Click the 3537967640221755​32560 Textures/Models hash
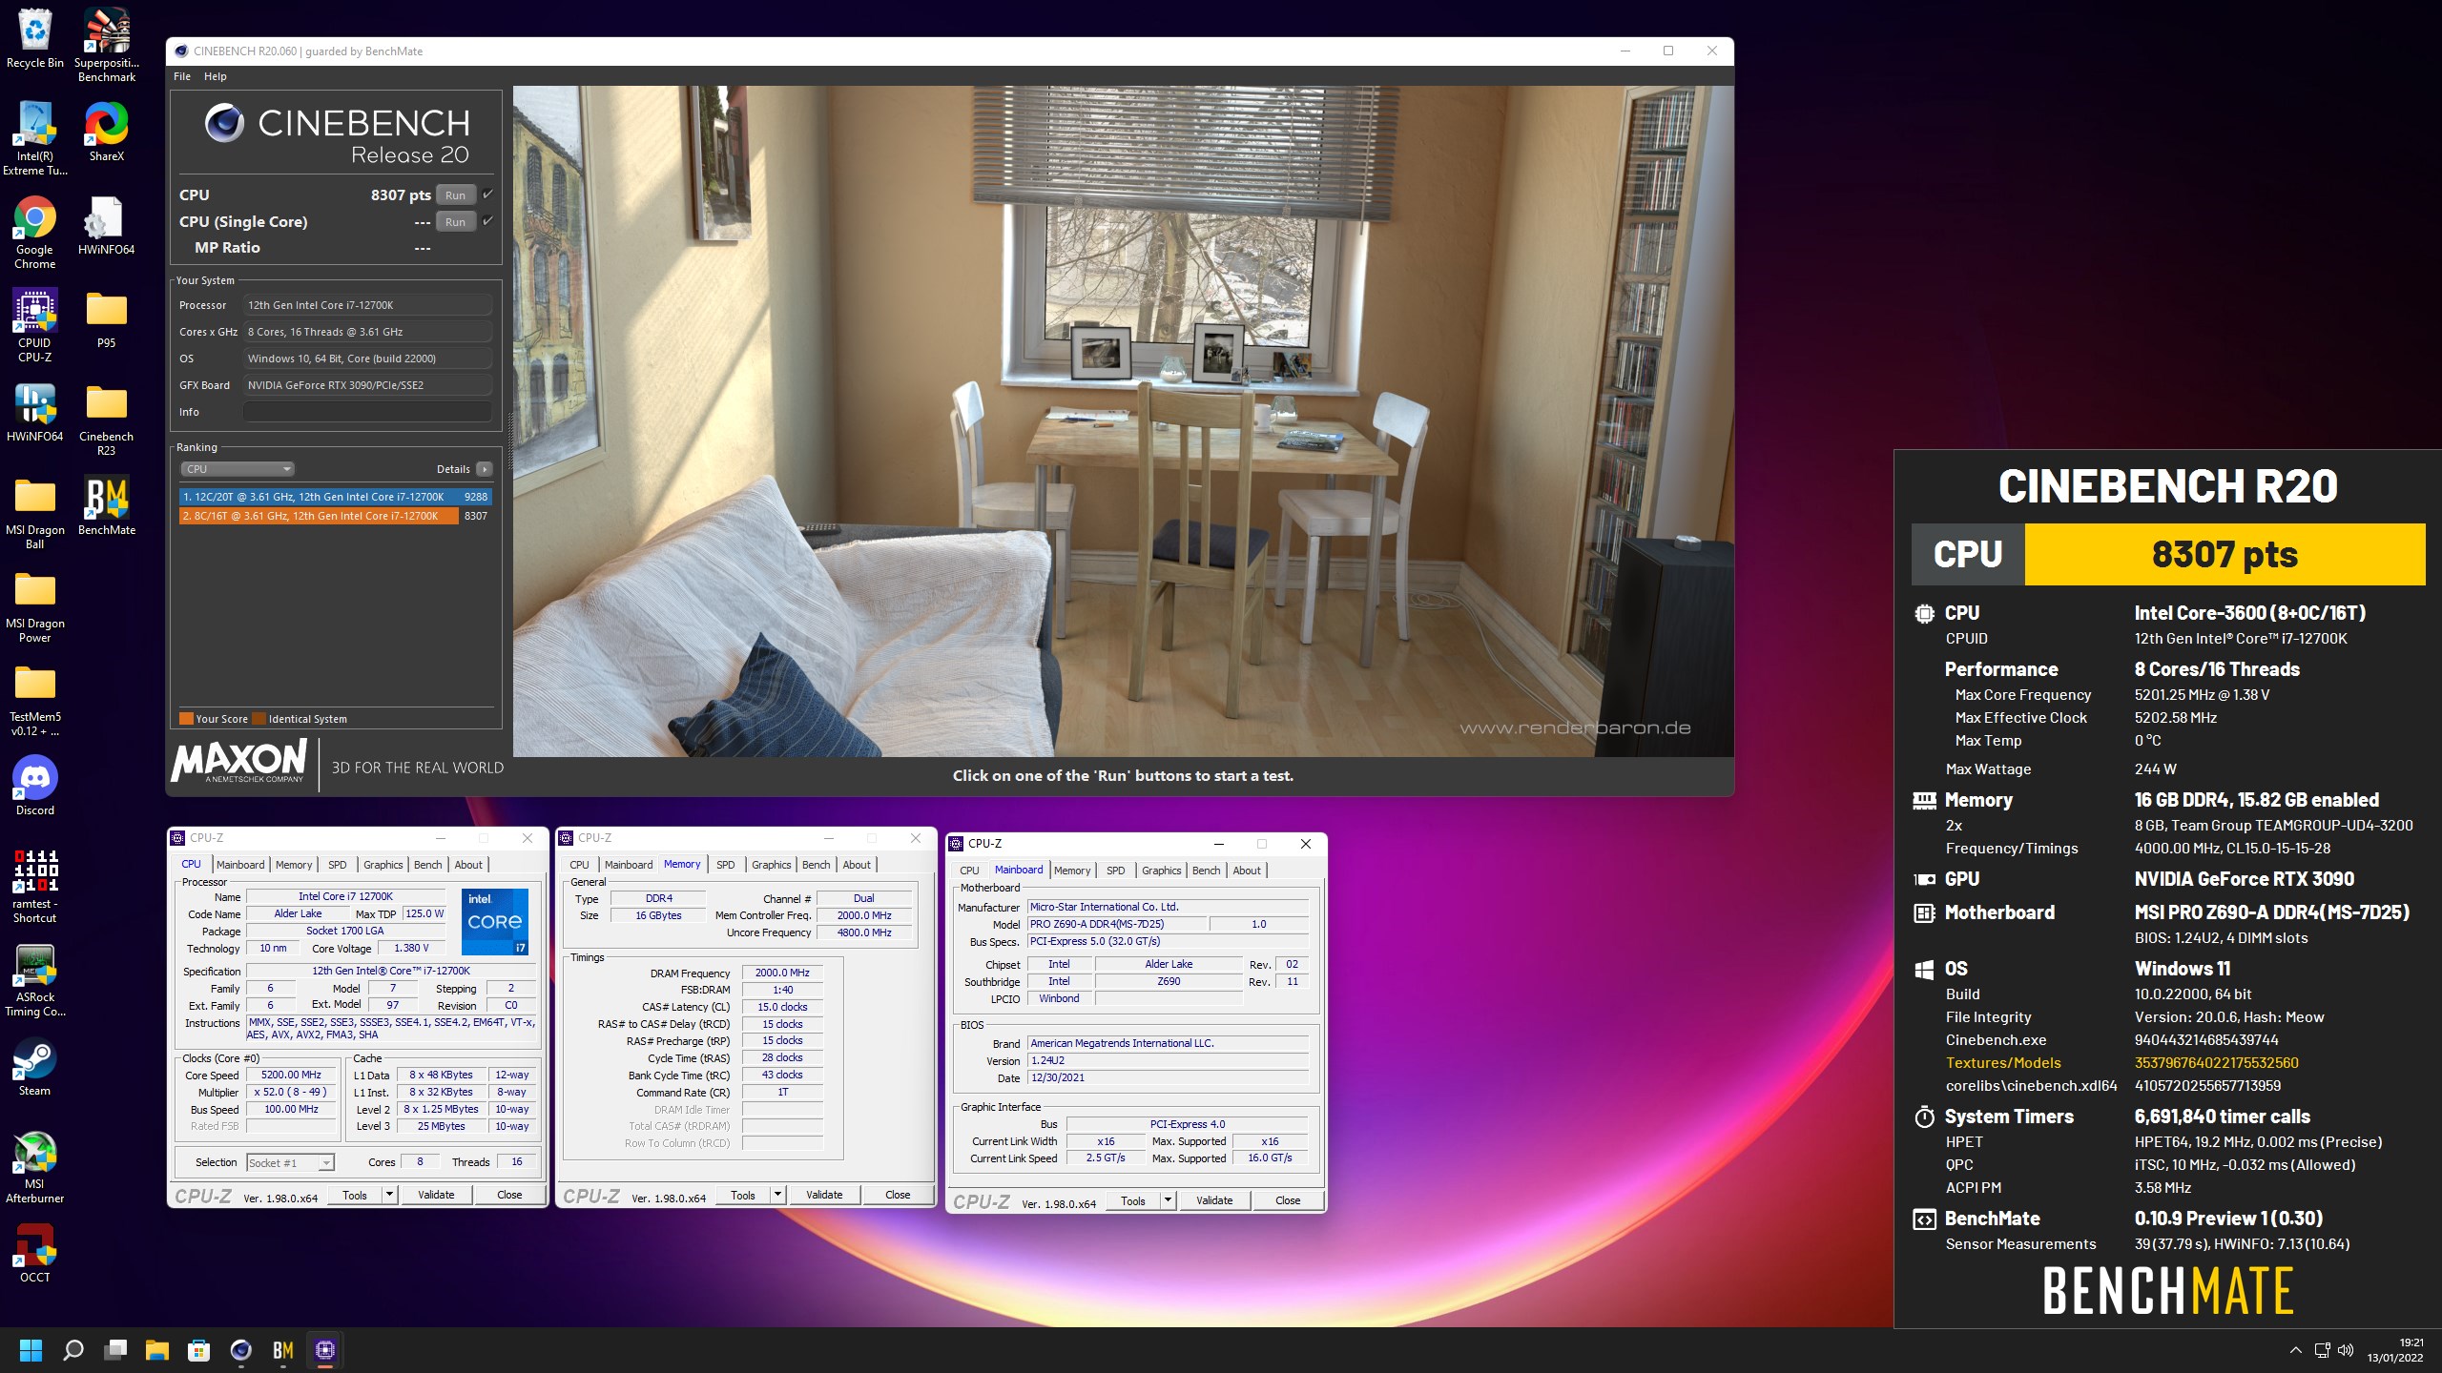The image size is (2442, 1373). point(2216,1063)
